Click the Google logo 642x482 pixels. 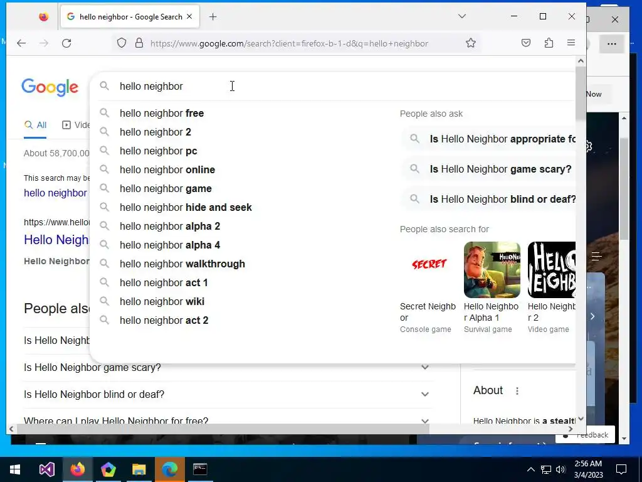50,87
